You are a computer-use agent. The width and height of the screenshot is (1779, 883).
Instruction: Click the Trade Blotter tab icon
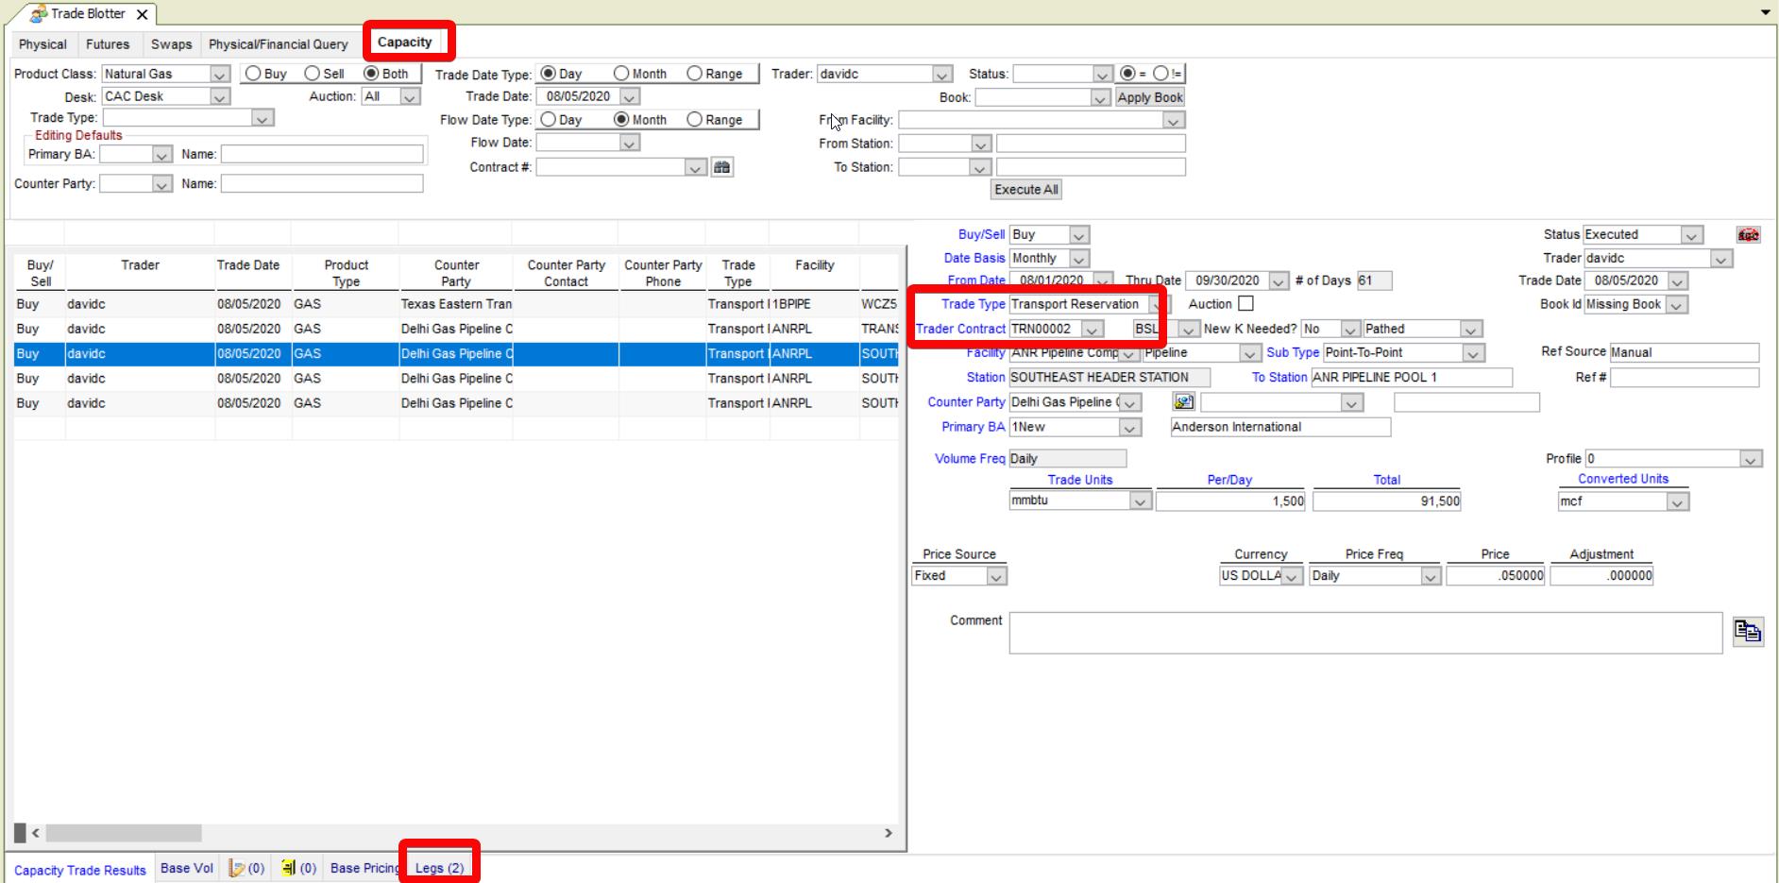(39, 14)
